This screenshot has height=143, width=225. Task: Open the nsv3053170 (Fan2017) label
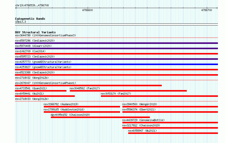tap(116, 94)
